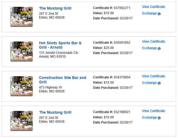178x138 pixels.
Task: Click restaurant thumbnail for Hot Shots Sports Bar
Action: [22, 51]
